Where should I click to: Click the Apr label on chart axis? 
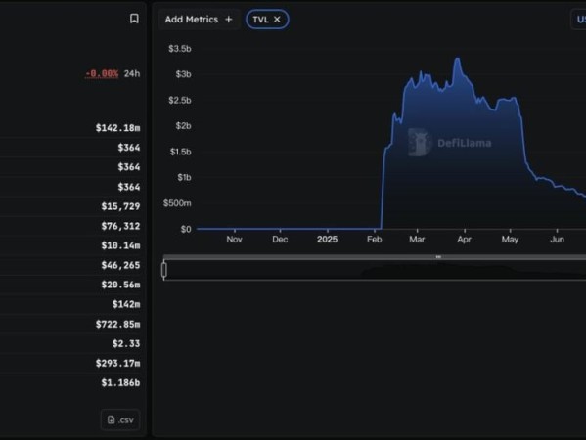pos(464,240)
